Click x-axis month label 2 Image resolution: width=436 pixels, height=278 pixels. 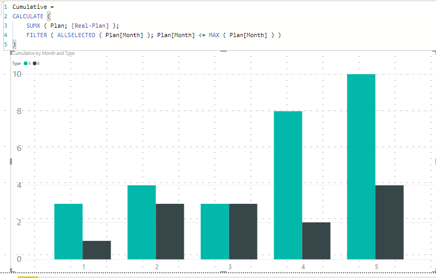157,267
